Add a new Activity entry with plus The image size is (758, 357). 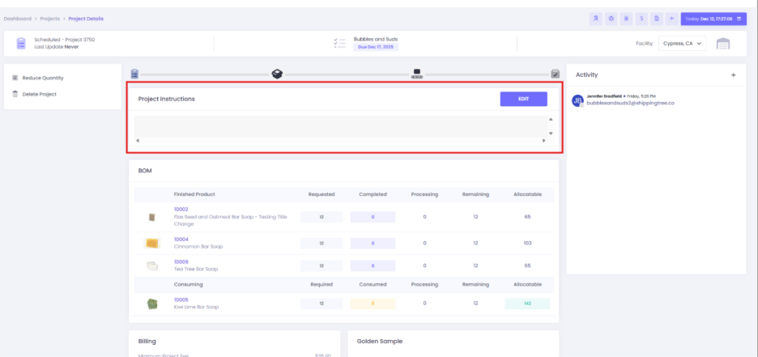pos(733,74)
